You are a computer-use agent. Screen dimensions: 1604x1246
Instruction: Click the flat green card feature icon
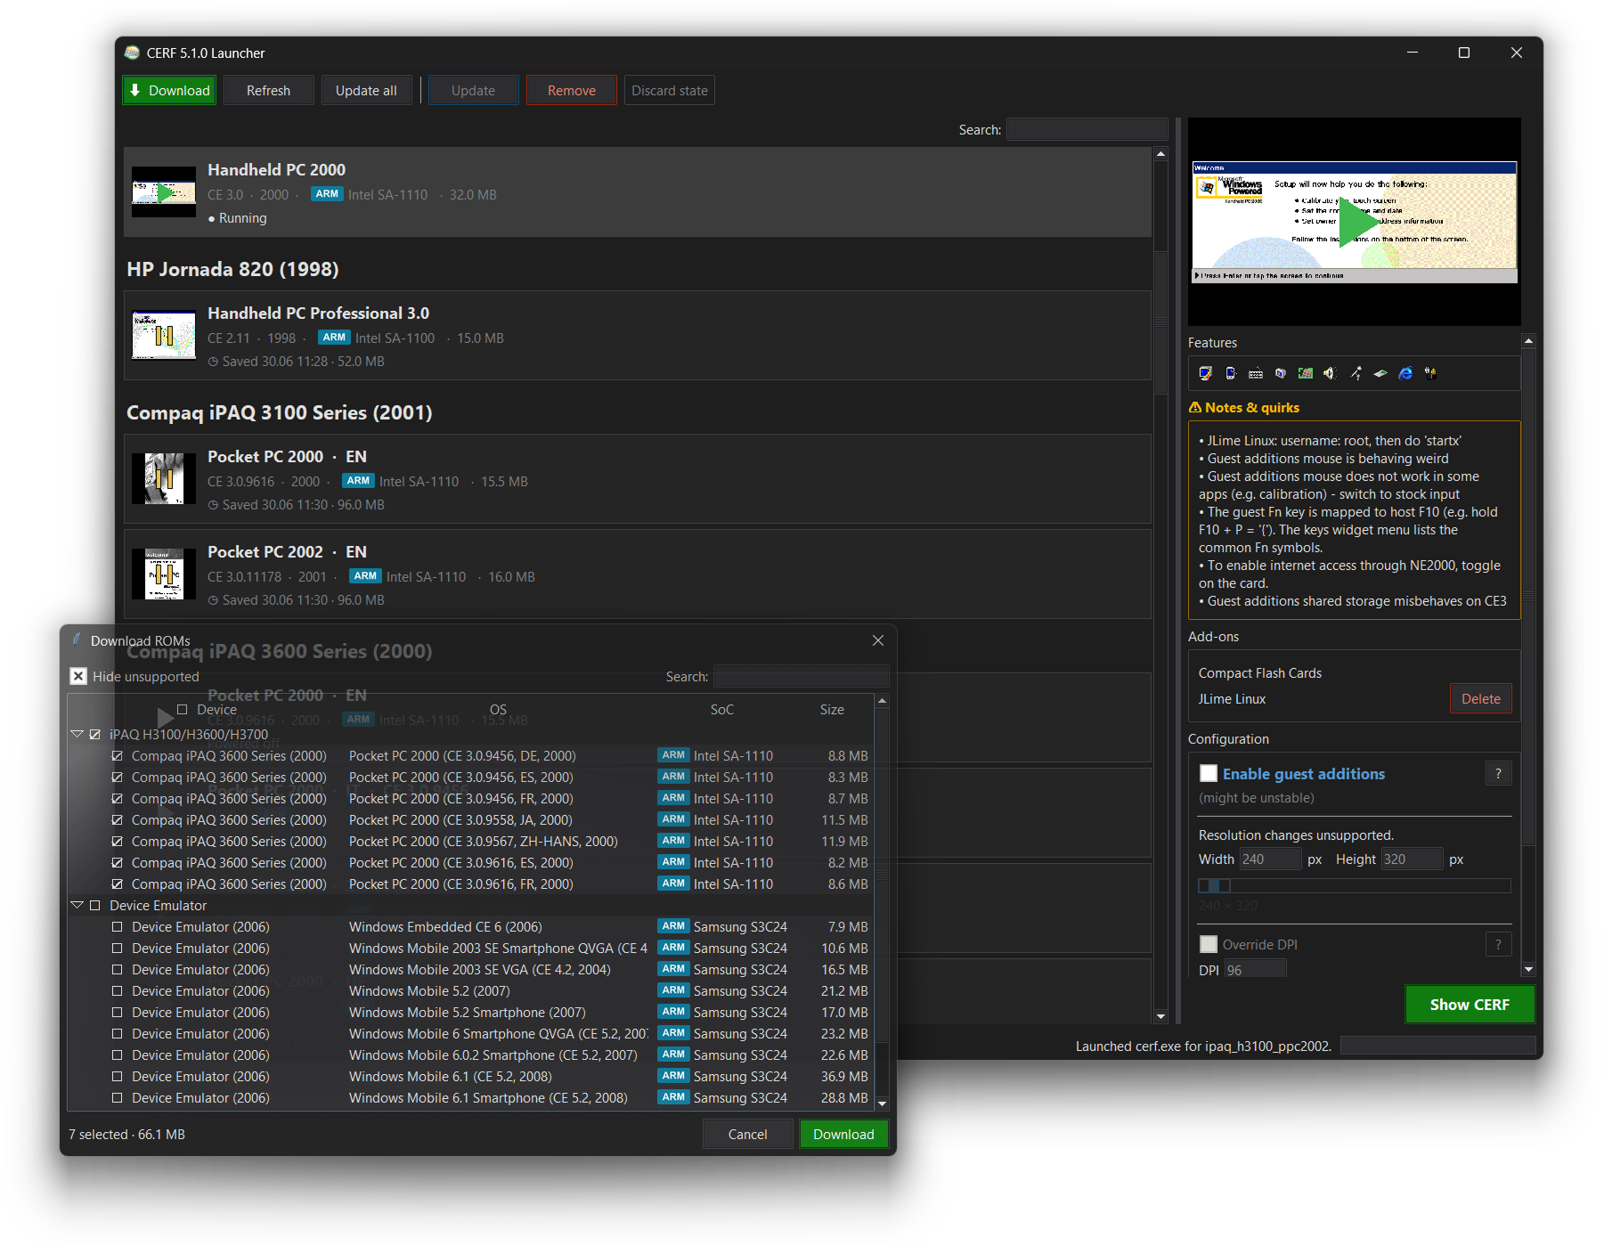point(1380,374)
